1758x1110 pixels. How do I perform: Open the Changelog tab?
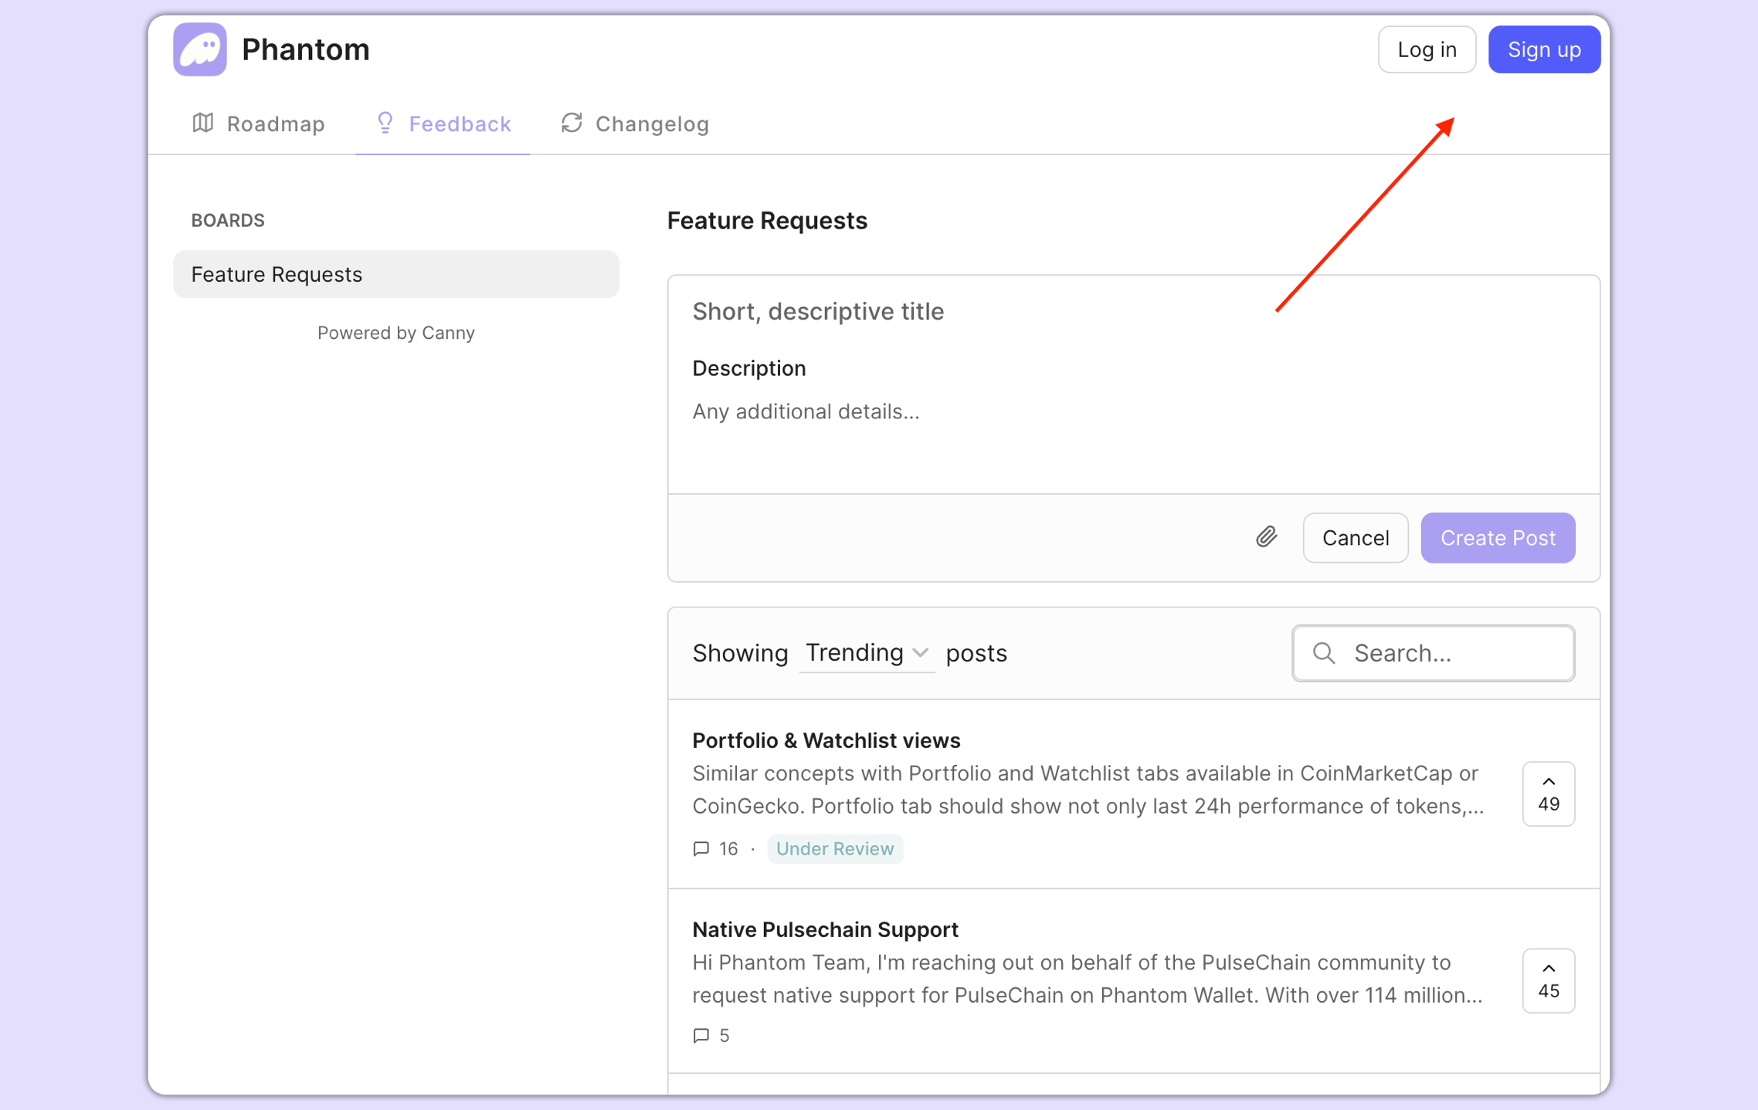click(635, 124)
